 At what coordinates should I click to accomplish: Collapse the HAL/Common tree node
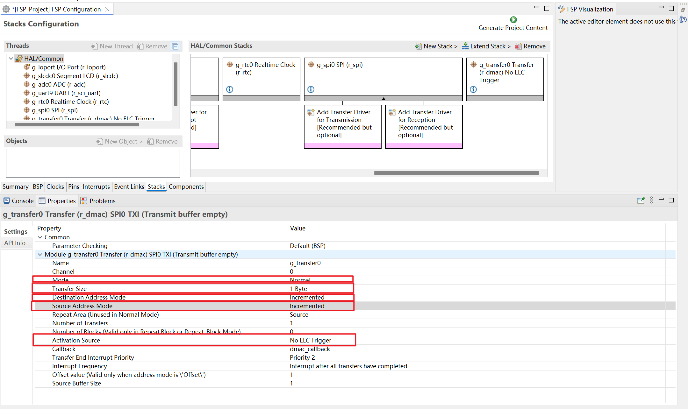coord(11,59)
